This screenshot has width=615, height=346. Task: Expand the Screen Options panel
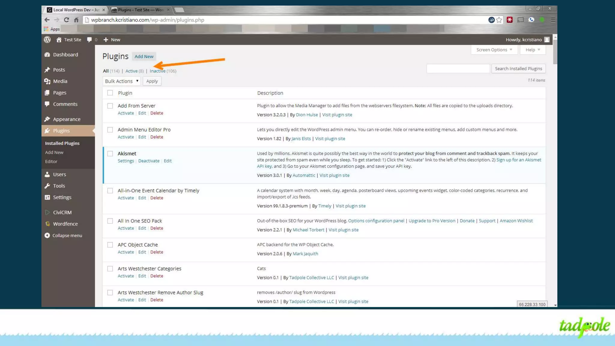(494, 50)
